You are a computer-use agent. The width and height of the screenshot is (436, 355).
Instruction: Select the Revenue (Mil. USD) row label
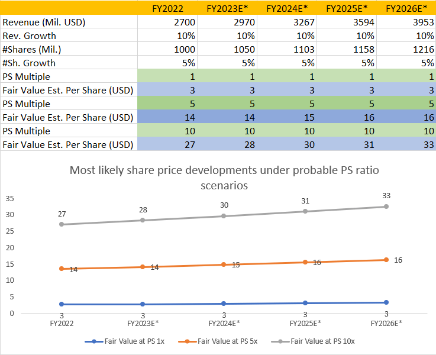point(44,22)
